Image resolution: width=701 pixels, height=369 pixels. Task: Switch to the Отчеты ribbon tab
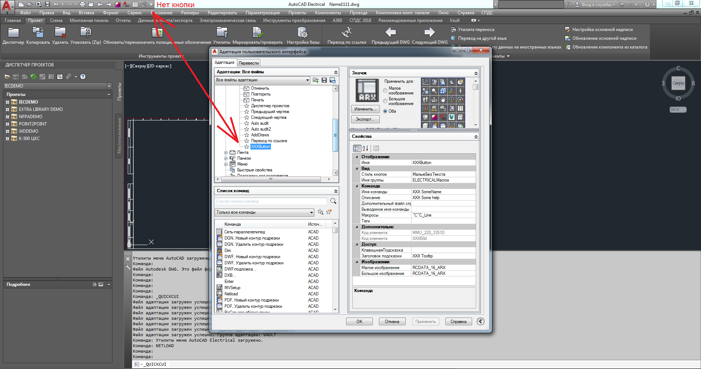point(123,20)
